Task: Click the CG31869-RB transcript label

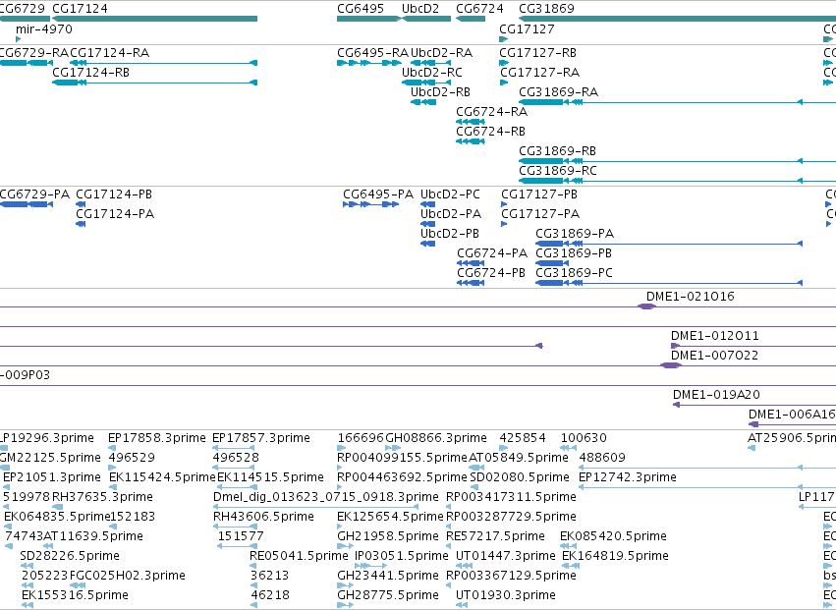Action: [x=557, y=151]
